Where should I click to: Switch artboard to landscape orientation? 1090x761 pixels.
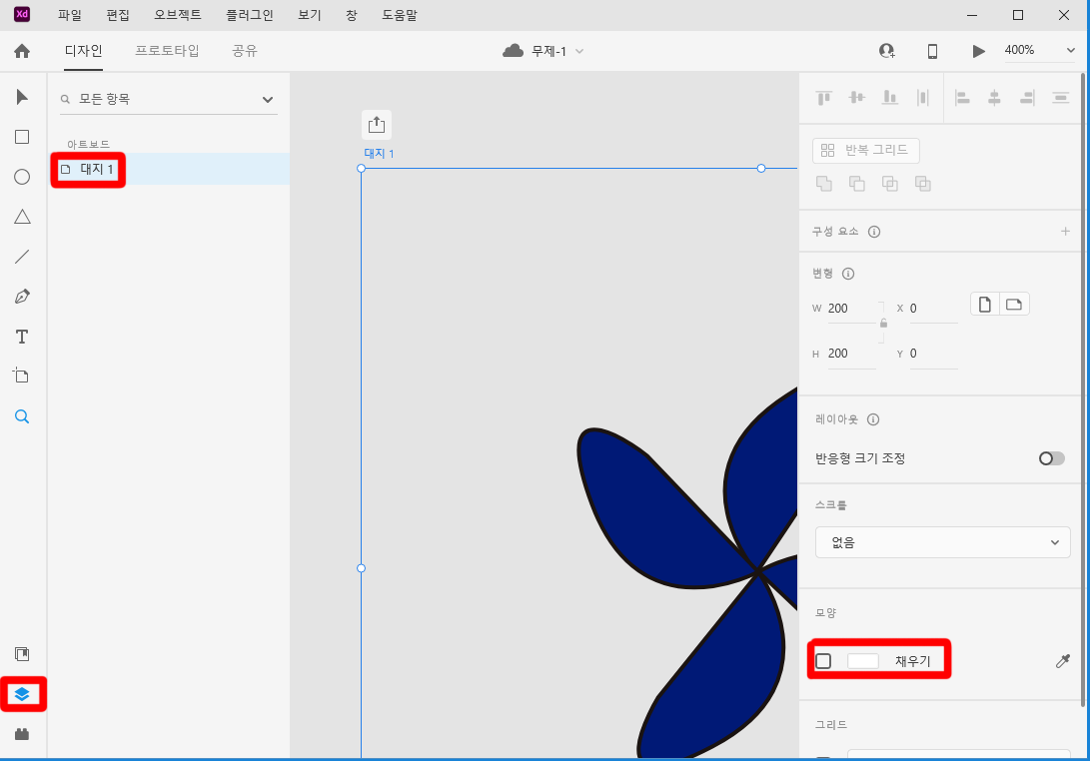[x=1013, y=303]
